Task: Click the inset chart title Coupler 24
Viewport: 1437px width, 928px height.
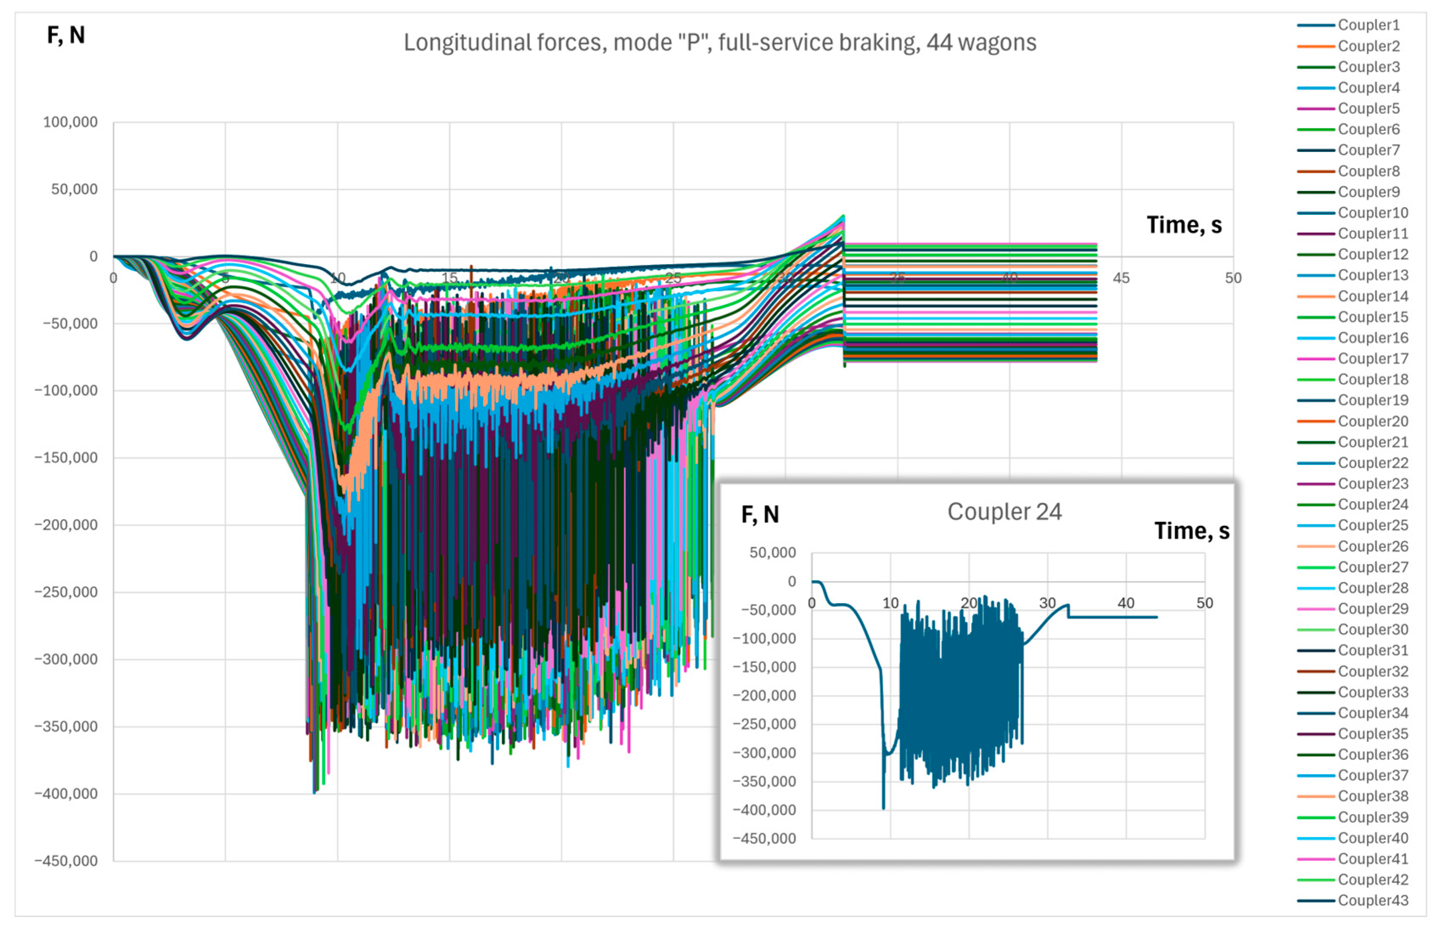Action: pos(1004,512)
